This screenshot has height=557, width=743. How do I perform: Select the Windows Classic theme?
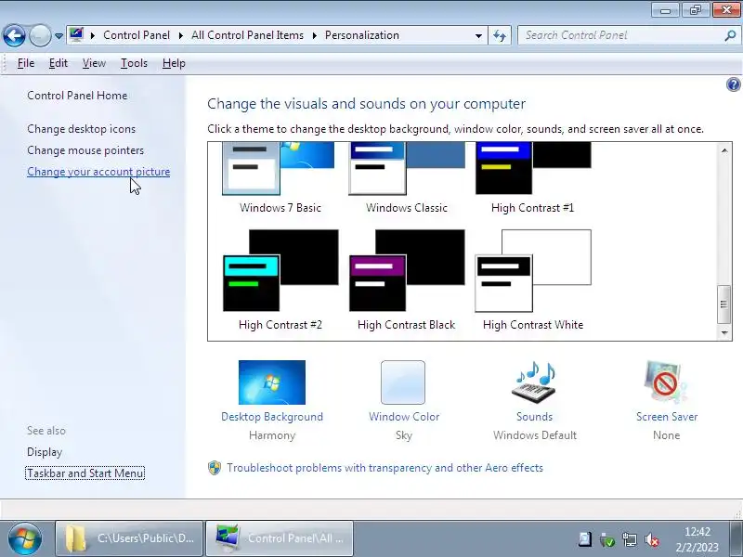coord(407,177)
